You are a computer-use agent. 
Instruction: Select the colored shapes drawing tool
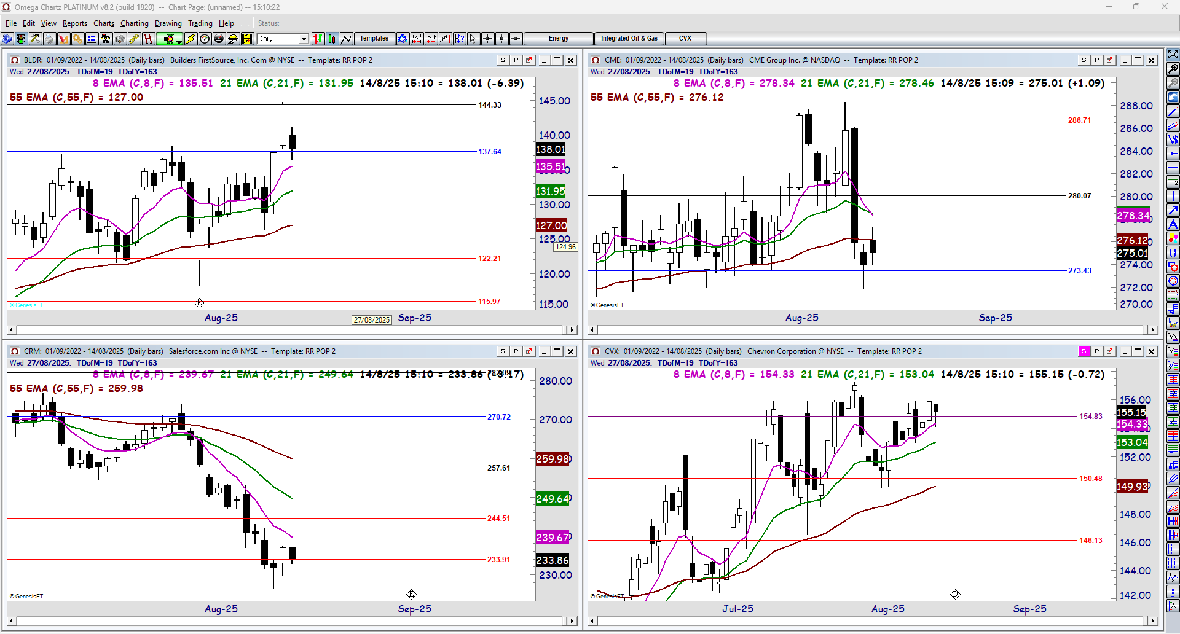point(1173,238)
